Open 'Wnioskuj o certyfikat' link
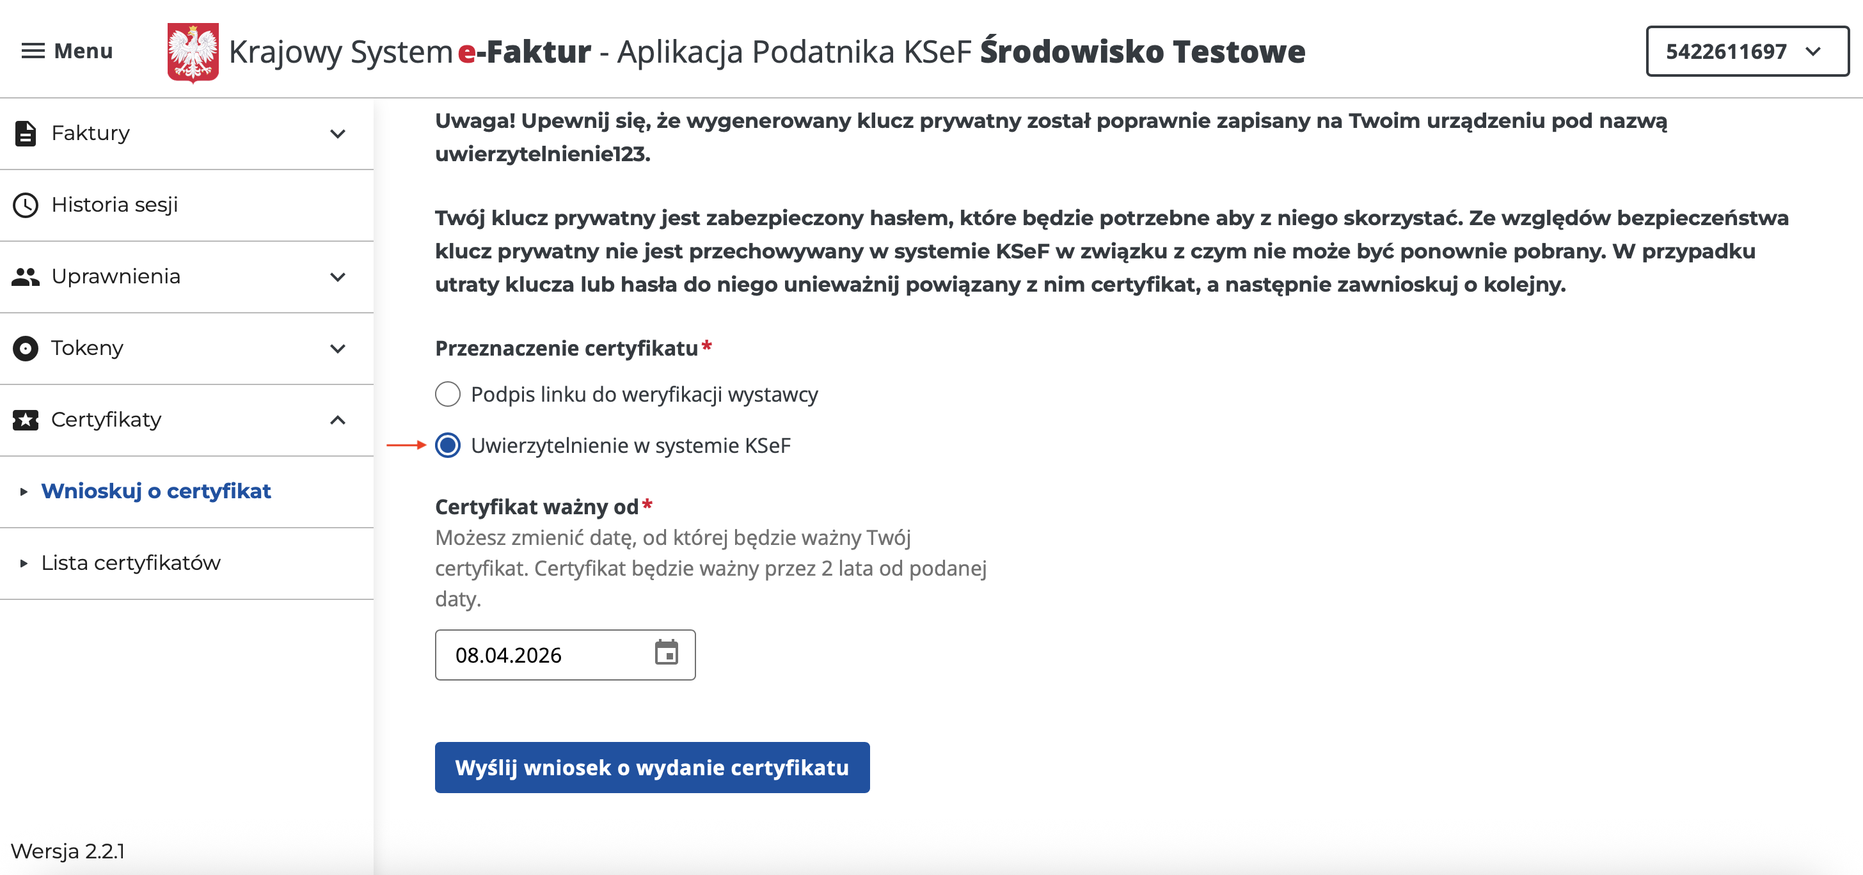Image resolution: width=1863 pixels, height=875 pixels. click(x=156, y=491)
